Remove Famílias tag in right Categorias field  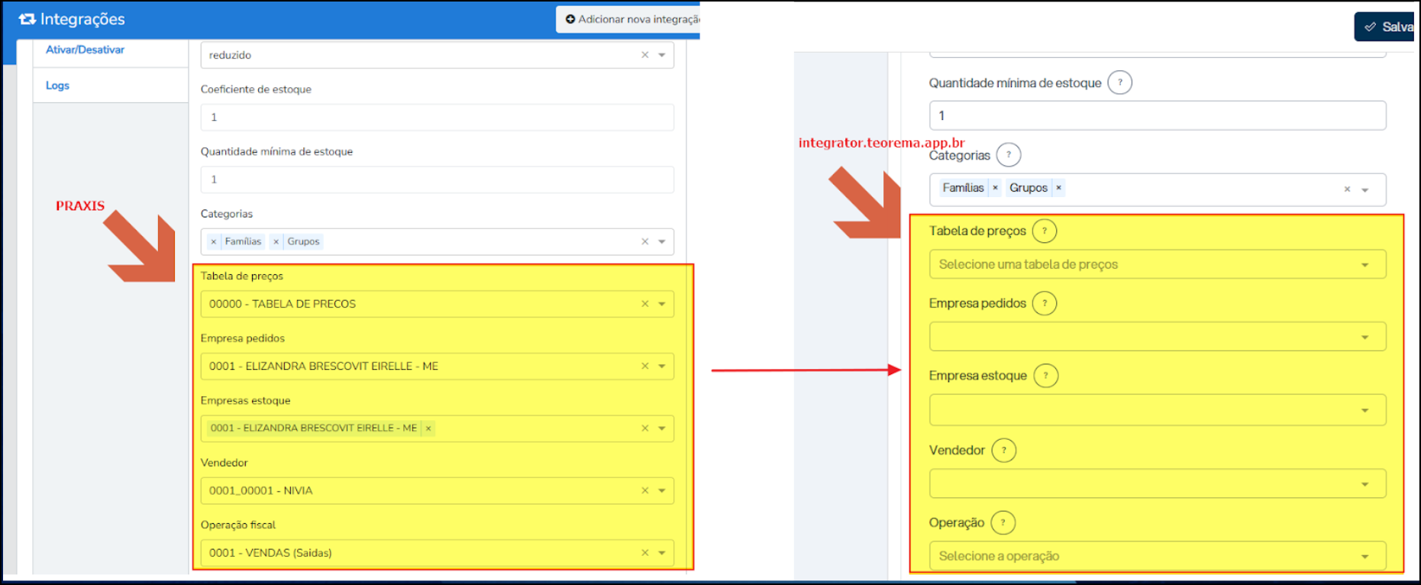995,188
